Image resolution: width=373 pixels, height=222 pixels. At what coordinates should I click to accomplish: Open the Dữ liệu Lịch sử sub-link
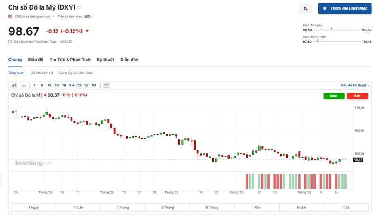coord(41,73)
